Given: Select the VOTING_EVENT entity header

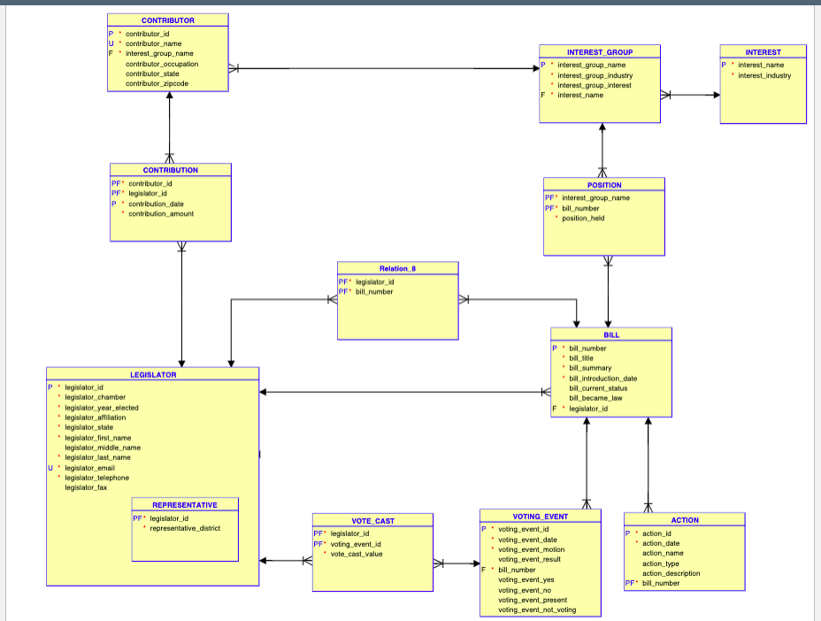Looking at the screenshot, I should coord(541,517).
